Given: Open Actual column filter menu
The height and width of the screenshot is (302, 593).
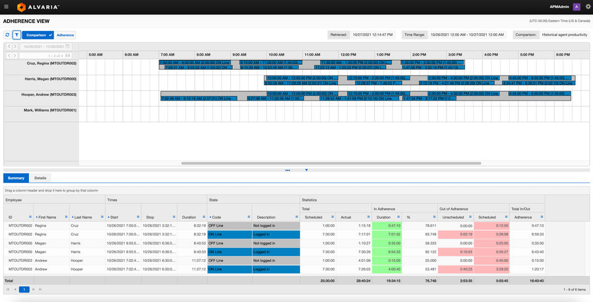Looking at the screenshot, I should [x=368, y=217].
